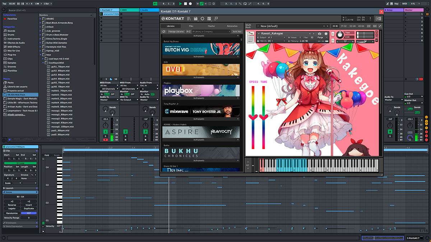Screen dimensions: 431x242
Task: Open Butch Vig Drums Instruments dropdown
Action: tap(201, 57)
